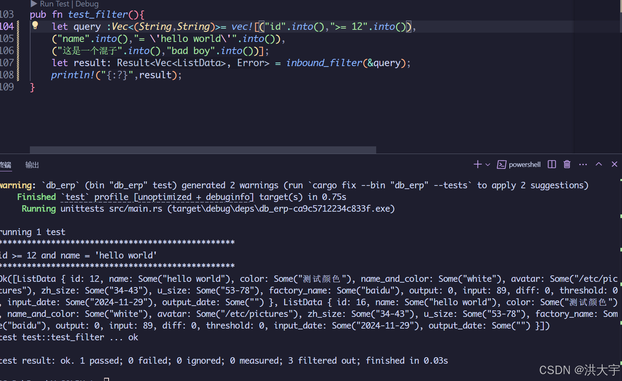Close the terminal panel X

click(614, 164)
